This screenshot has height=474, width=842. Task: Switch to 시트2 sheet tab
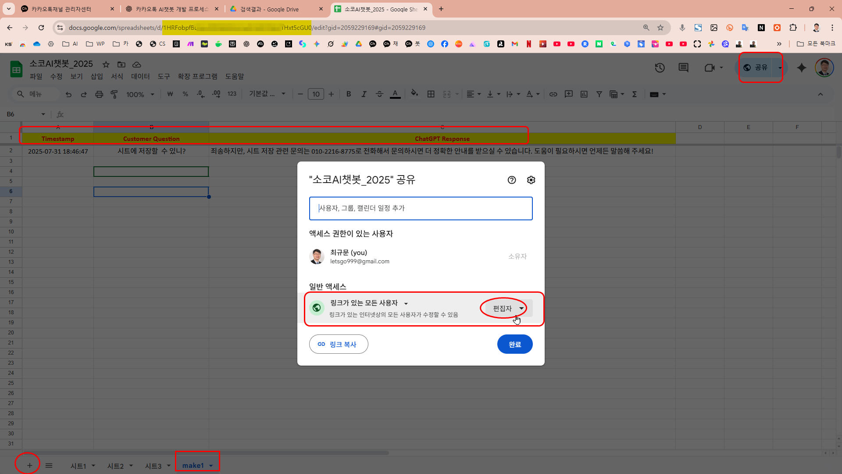click(115, 466)
